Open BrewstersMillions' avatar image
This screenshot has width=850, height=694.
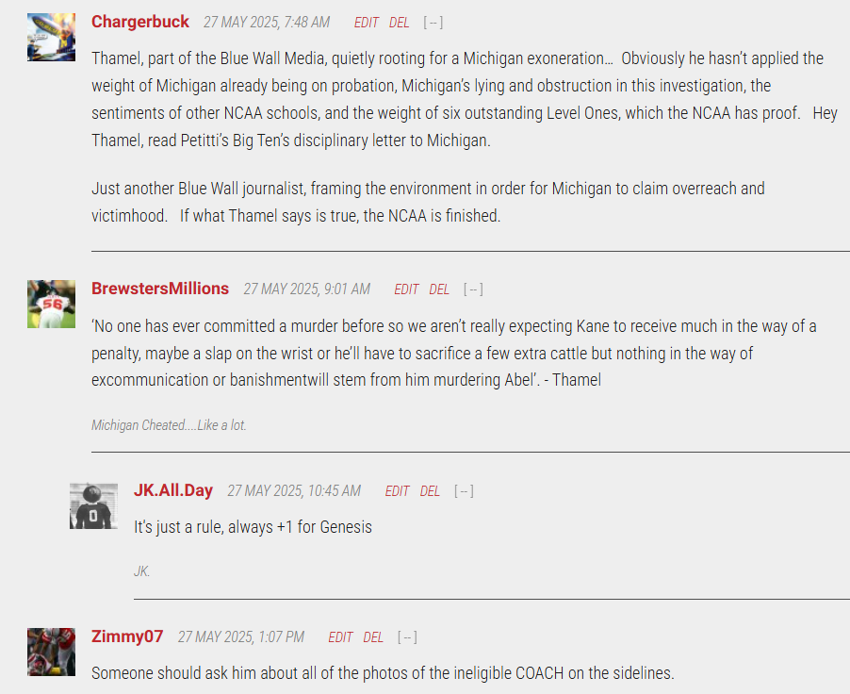[x=52, y=304]
